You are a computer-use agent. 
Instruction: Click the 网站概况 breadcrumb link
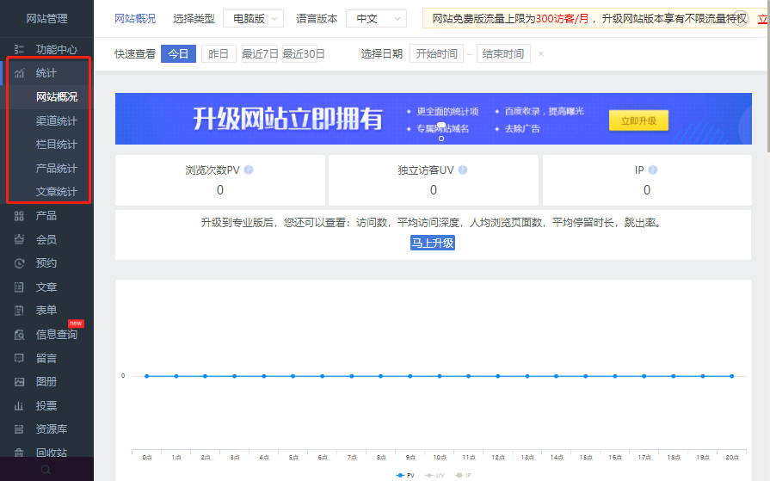click(x=135, y=19)
